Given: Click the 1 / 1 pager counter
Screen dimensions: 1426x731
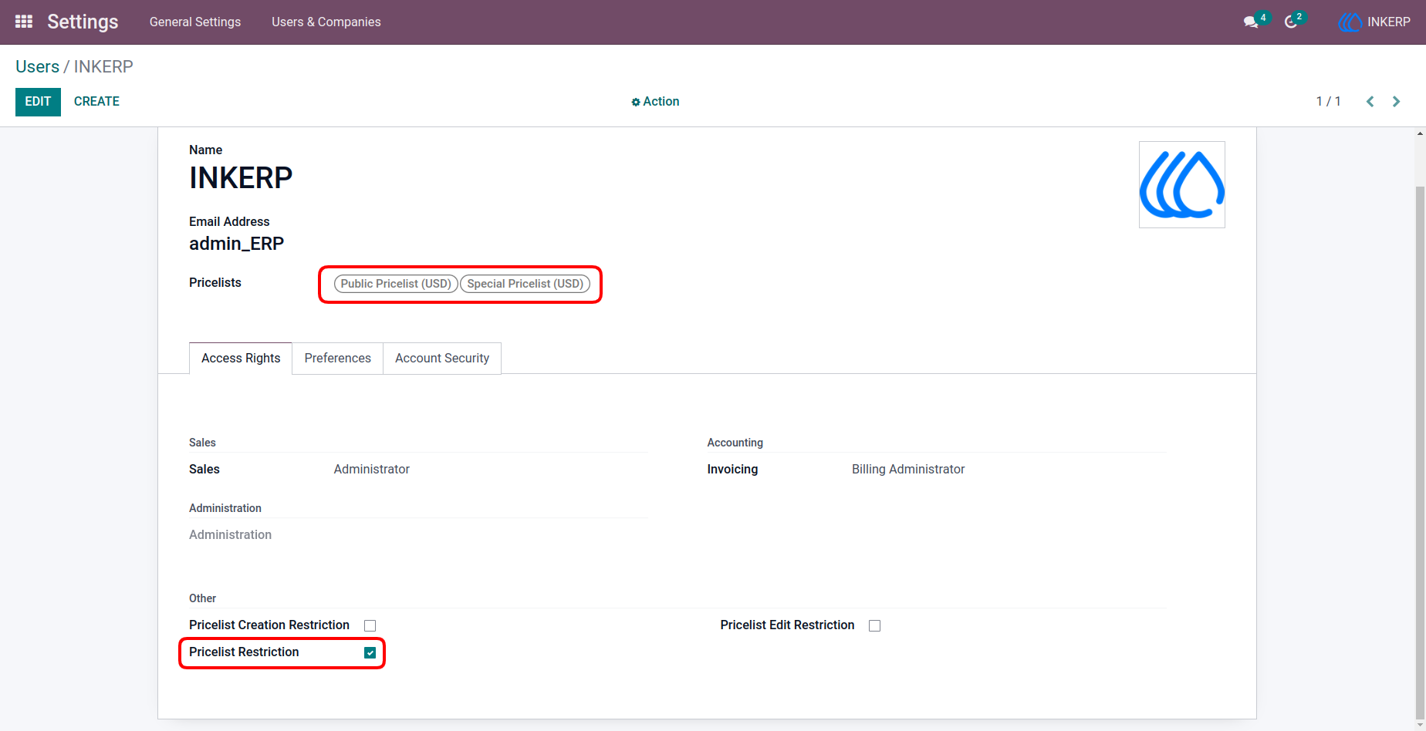Looking at the screenshot, I should click(x=1329, y=102).
